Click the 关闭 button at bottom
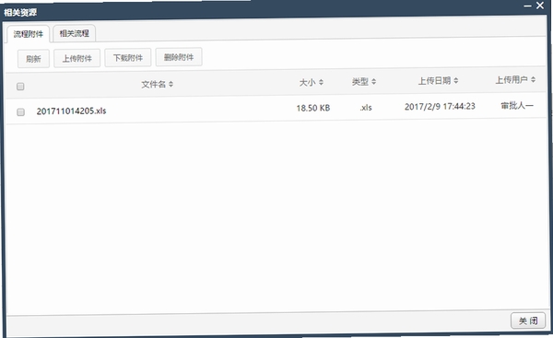Image resolution: width=553 pixels, height=338 pixels. (528, 321)
